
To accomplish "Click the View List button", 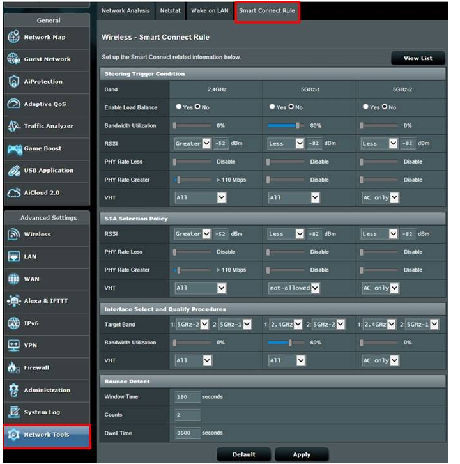I will (x=418, y=58).
